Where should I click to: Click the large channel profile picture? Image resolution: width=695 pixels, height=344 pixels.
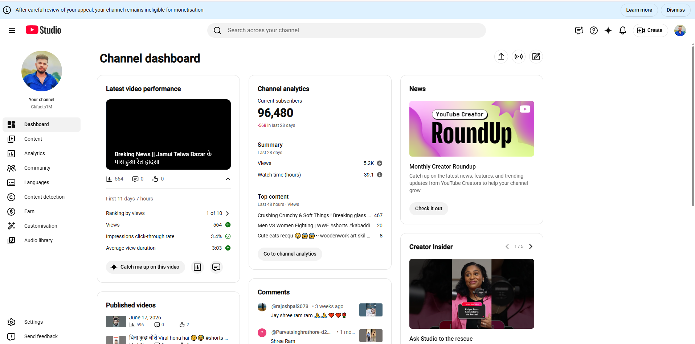point(42,71)
